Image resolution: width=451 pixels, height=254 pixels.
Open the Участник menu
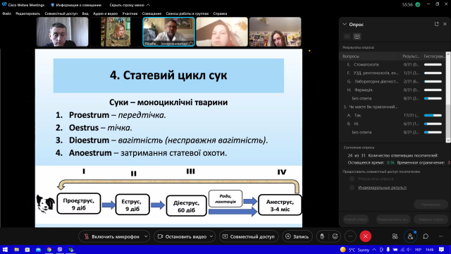(130, 13)
